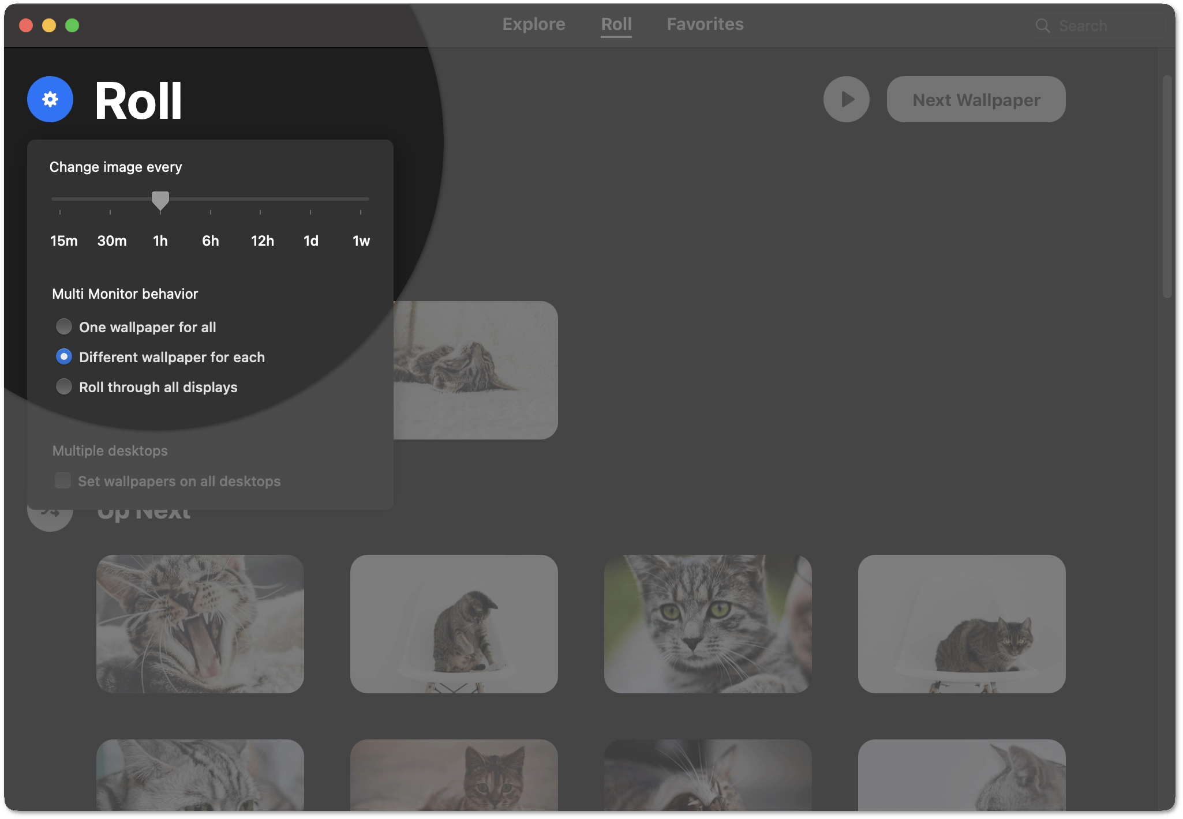Select Different wallpaper for each option
This screenshot has height=819, width=1183.
tap(64, 357)
